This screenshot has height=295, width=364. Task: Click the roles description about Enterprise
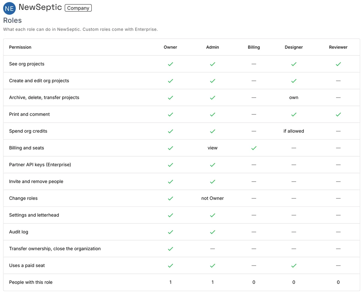click(80, 29)
